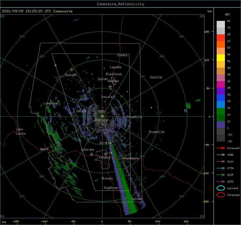Click the red 65-60 dBZ swatch
The height and width of the screenshot is (225, 241).
221,38
